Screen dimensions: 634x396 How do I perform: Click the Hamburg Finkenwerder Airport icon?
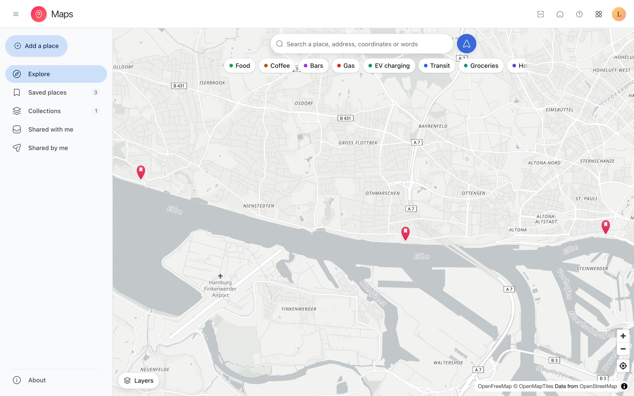(220, 276)
